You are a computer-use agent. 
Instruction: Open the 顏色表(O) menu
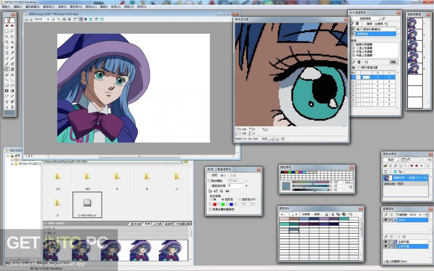(x=76, y=6)
